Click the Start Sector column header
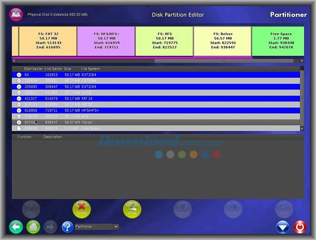The width and height of the screenshot is (316, 240). pyautogui.click(x=33, y=69)
